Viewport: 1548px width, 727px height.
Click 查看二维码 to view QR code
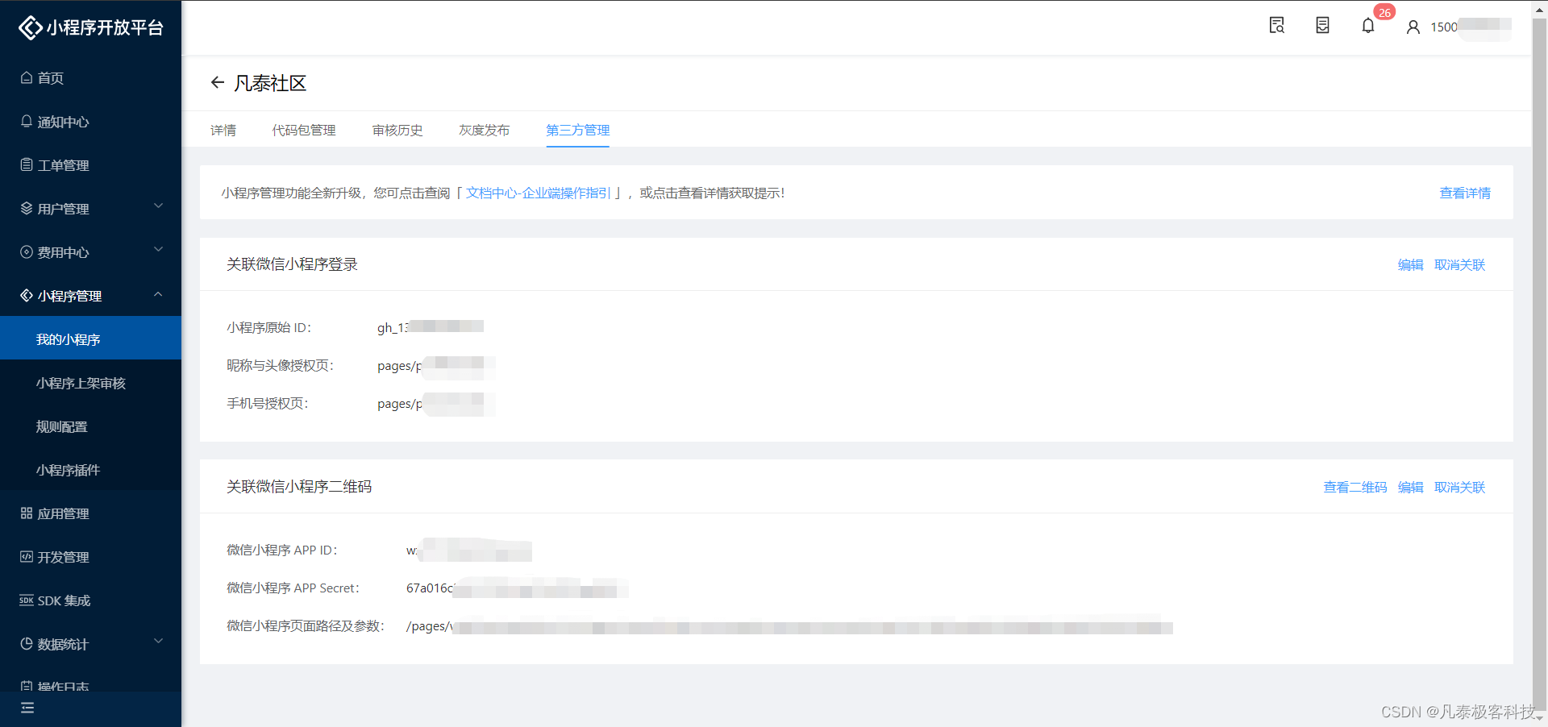click(1354, 487)
